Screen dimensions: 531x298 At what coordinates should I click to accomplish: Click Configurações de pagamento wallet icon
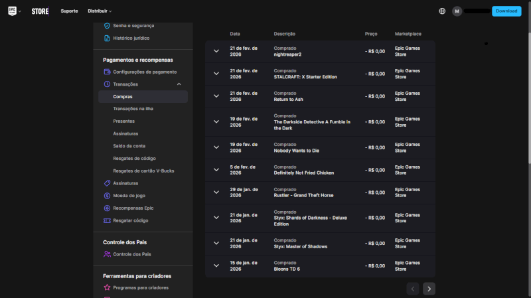click(107, 72)
